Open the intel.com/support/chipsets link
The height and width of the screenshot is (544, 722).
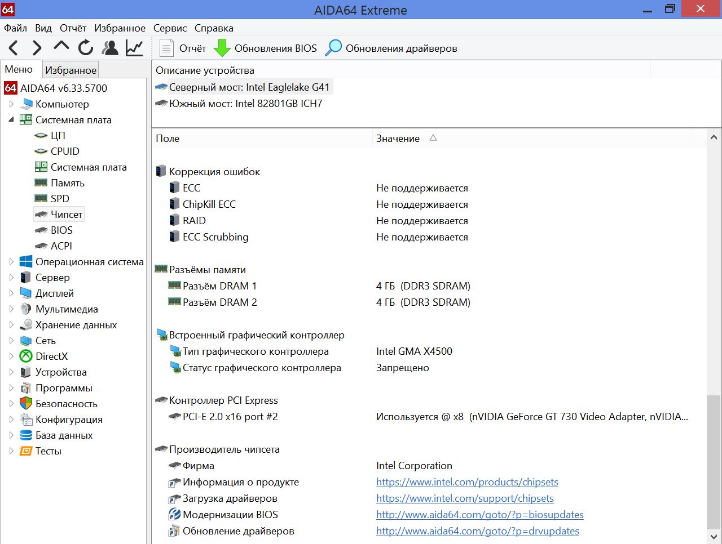465,498
